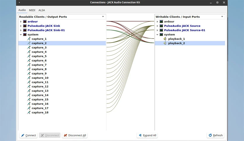The height and width of the screenshot is (141, 244).
Task: Click the capture_9 port icon
Action: click(x=29, y=73)
